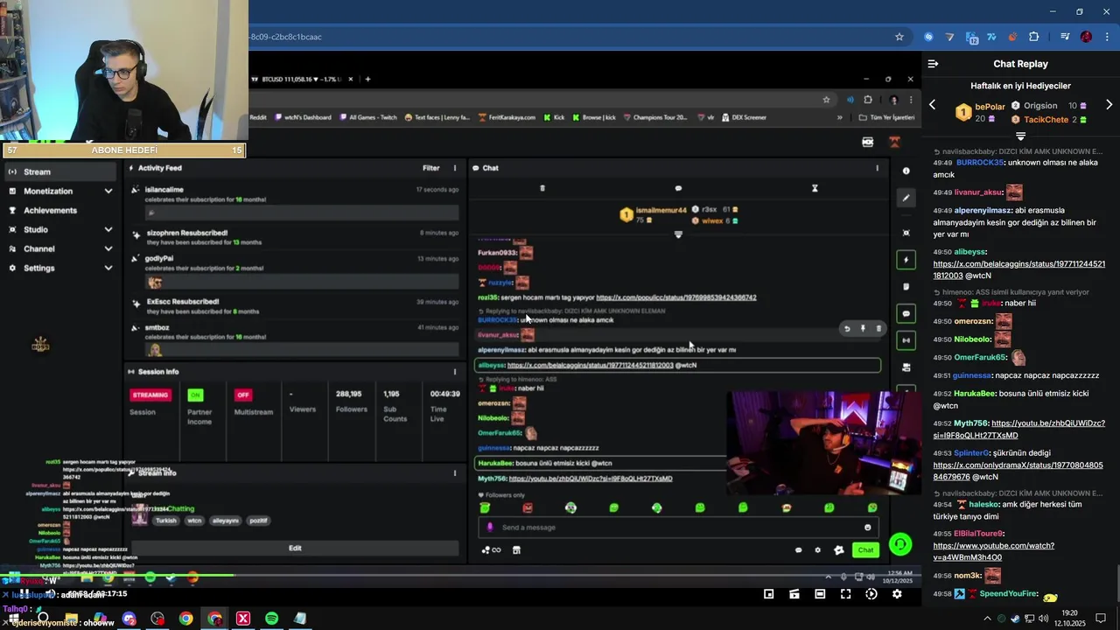Toggle the chat bubble panel in right toolbar
Image resolution: width=1120 pixels, height=630 pixels.
[906, 313]
